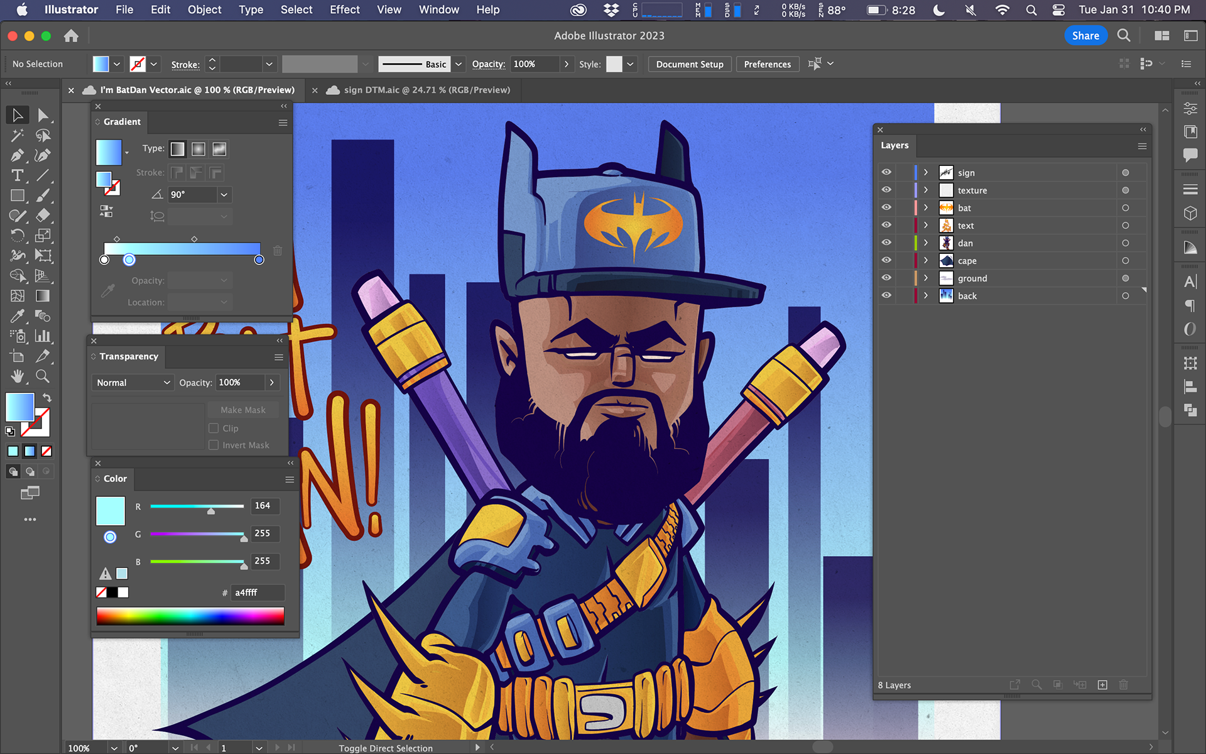Select the Direct Selection tool
The image size is (1206, 754).
point(43,115)
